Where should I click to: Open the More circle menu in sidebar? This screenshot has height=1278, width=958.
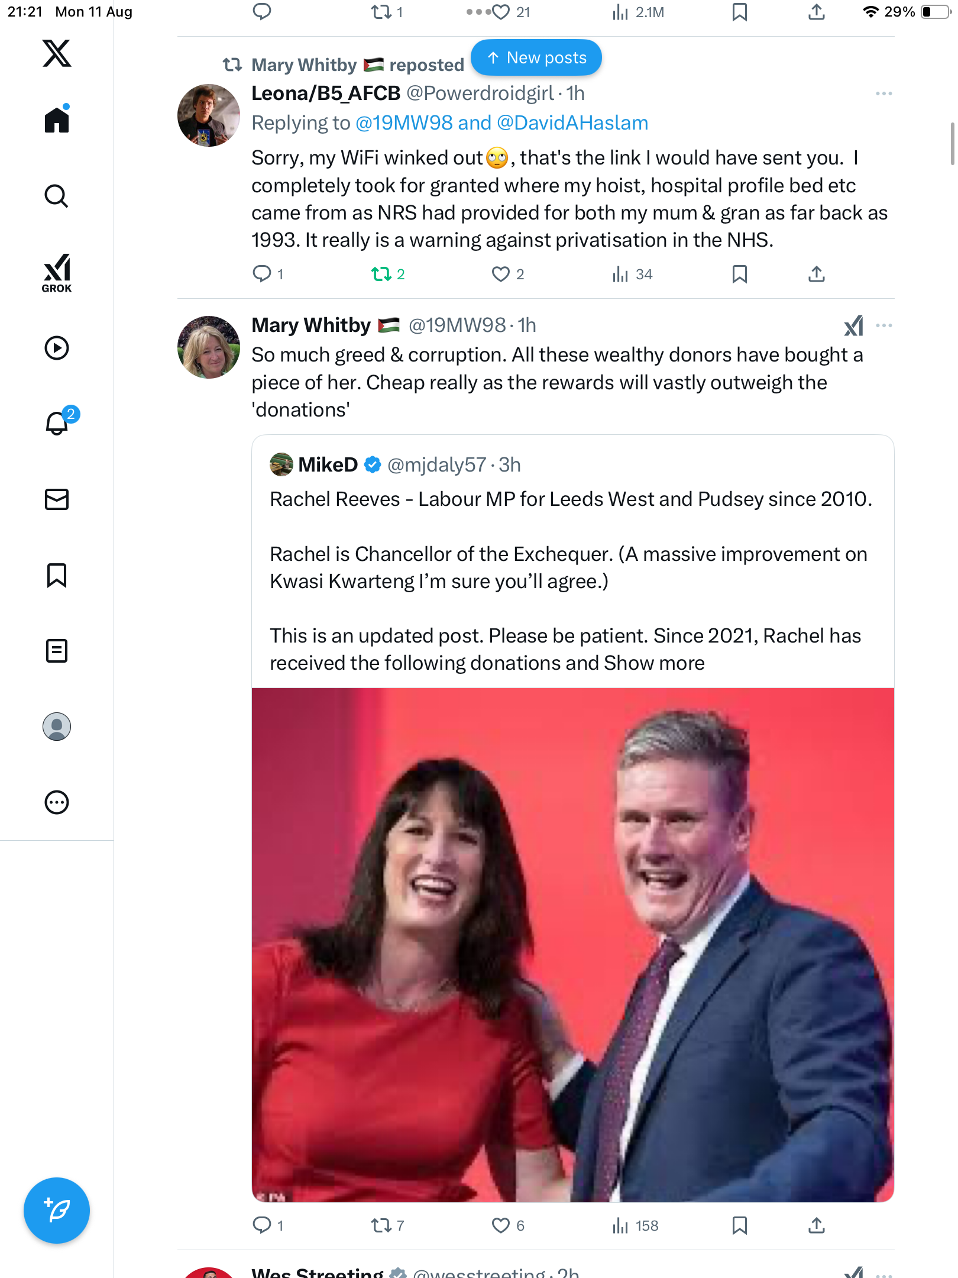(57, 802)
